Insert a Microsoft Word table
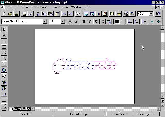 [x=86, y=14]
